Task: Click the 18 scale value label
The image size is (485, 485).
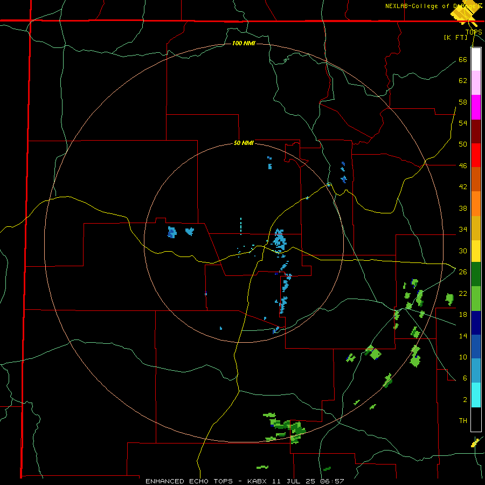Action: pos(463,315)
